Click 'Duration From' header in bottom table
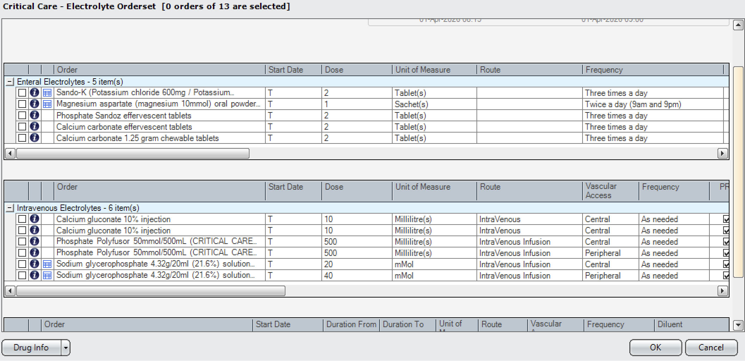 [351, 324]
